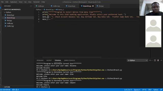
Task: Open feedback icon in status bar
Action: tap(161, 90)
